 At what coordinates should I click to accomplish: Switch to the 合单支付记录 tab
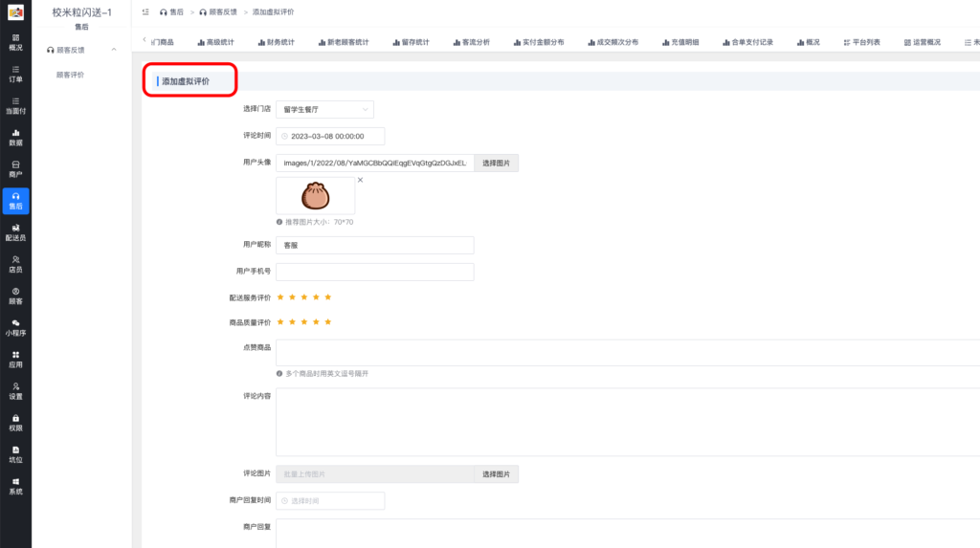(748, 42)
